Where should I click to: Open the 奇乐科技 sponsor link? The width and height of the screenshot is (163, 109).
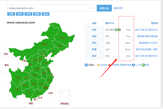[x=147, y=50]
